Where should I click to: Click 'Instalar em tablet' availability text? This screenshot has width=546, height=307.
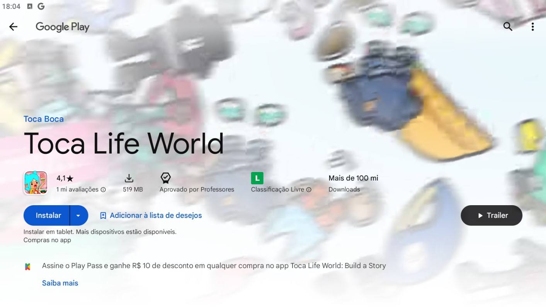100,232
